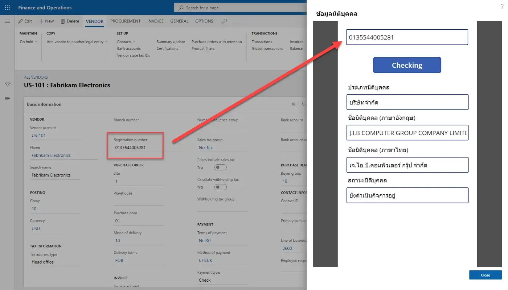Viewport: 508px width, 290px height.
Task: Click the help question mark icon
Action: pyautogui.click(x=502, y=6)
